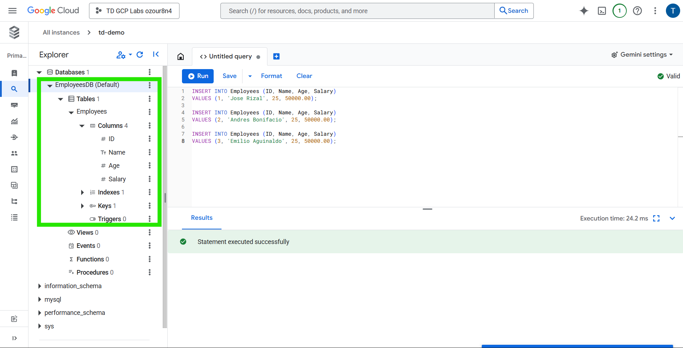
Task: Collapse the Explorer side panel
Action: pos(156,54)
